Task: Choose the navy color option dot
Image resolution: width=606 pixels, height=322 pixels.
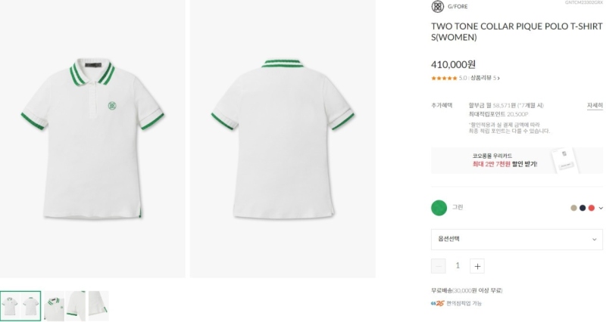Action: click(x=583, y=208)
